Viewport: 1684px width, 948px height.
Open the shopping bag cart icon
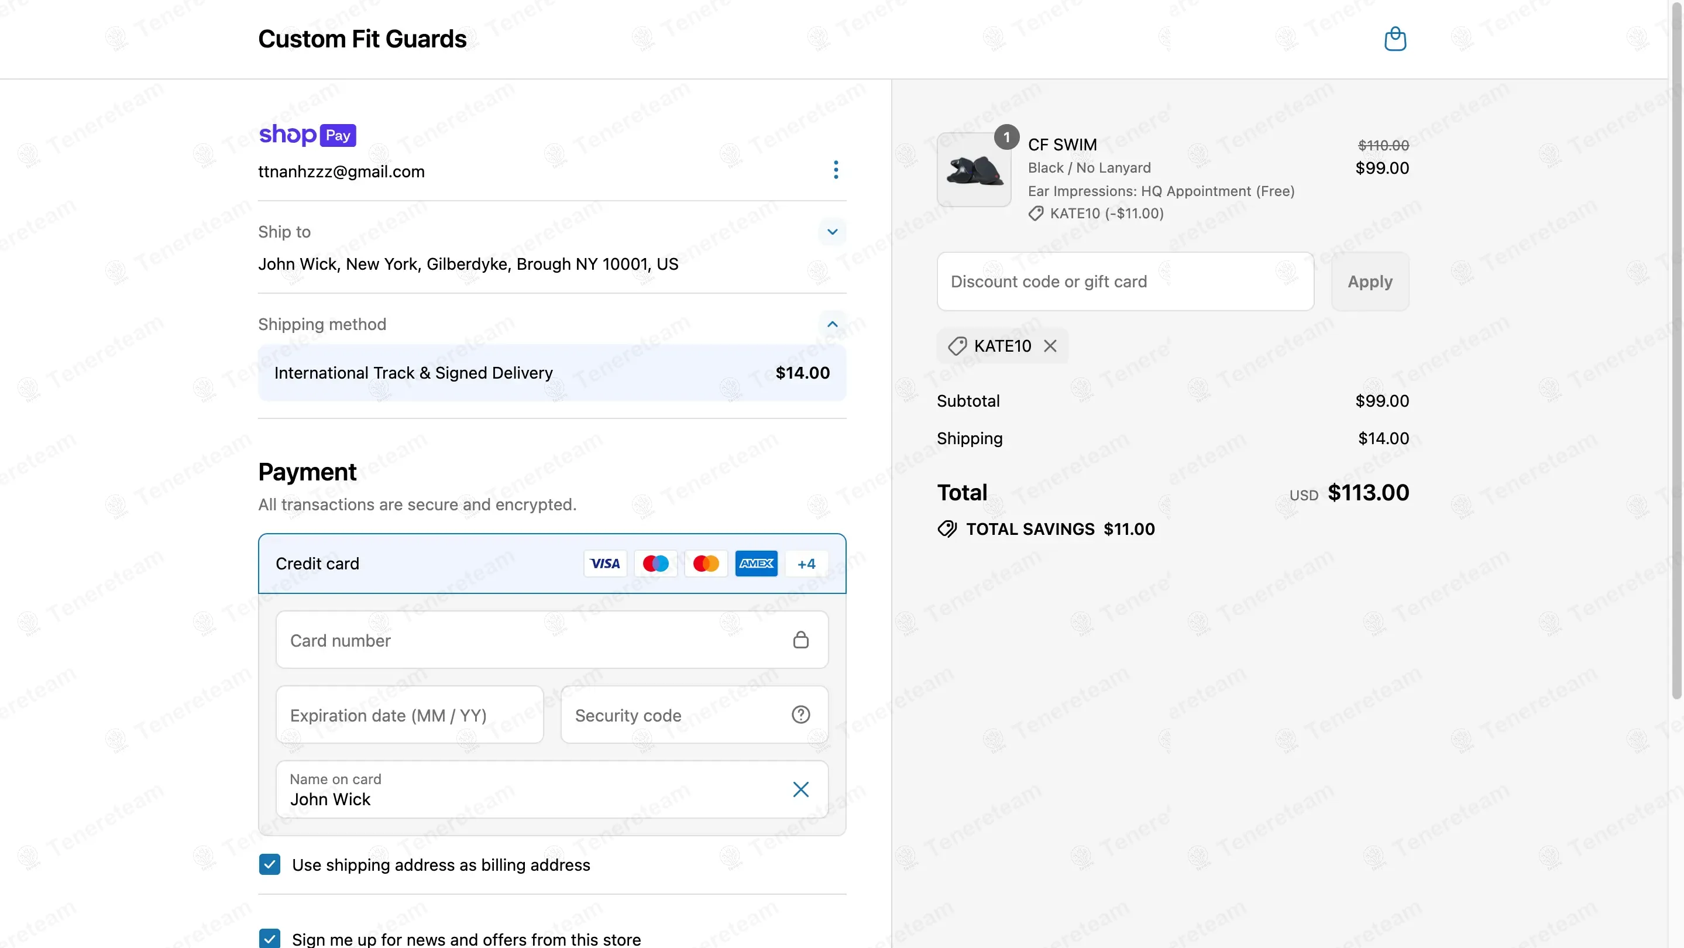coord(1394,39)
